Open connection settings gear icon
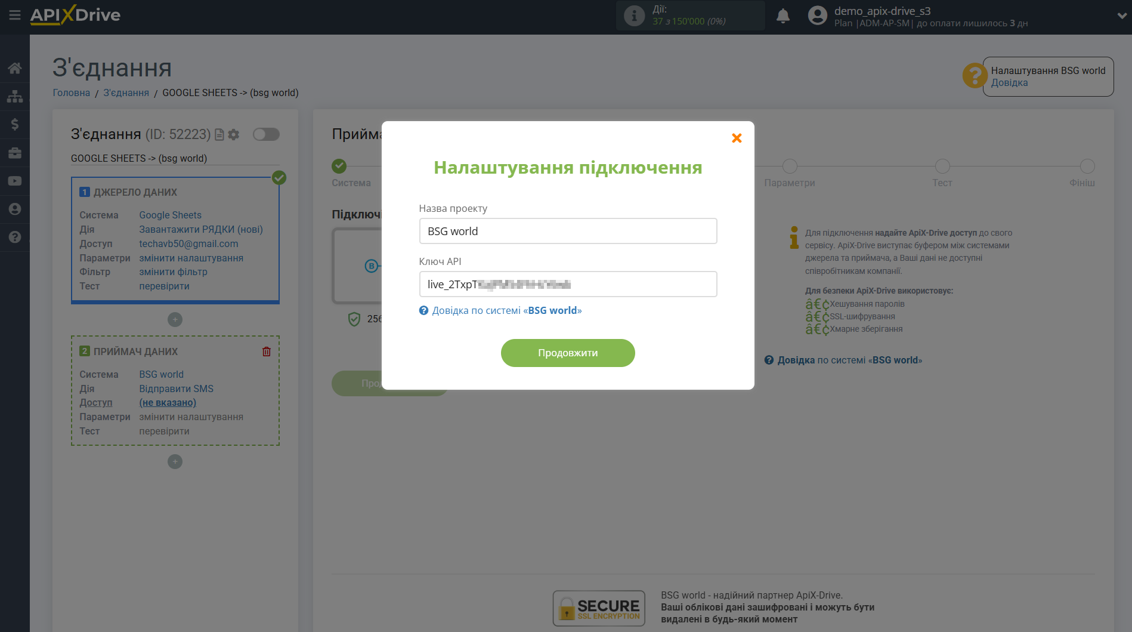The image size is (1132, 632). pos(234,135)
